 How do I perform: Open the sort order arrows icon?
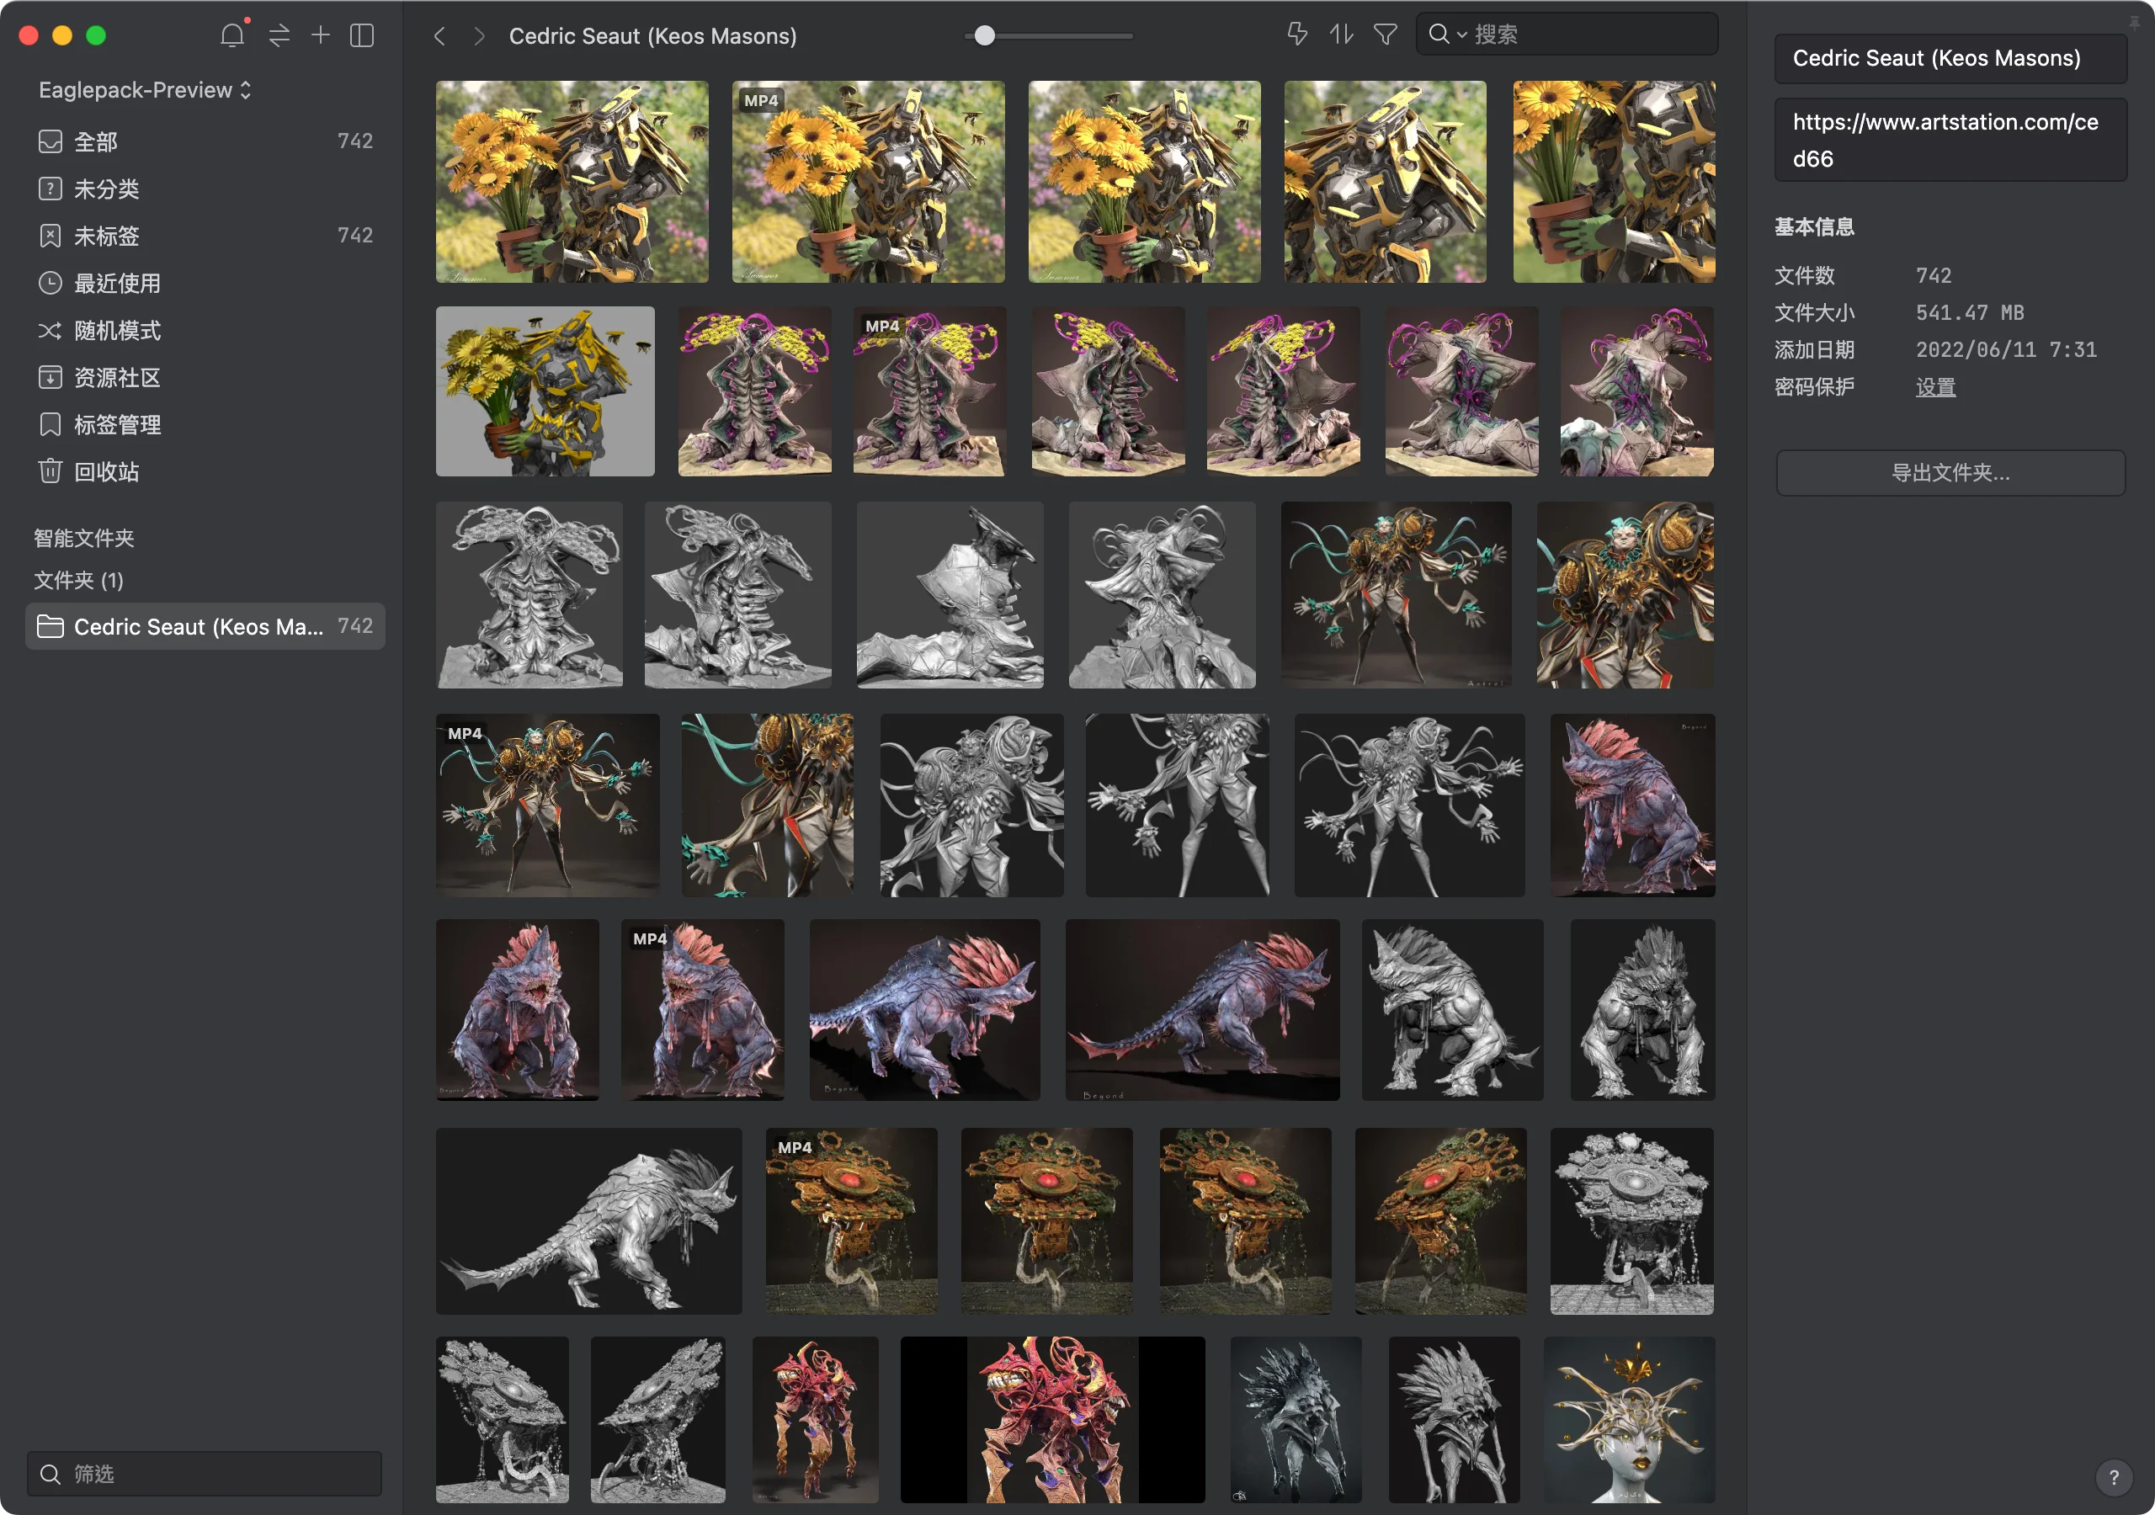point(1341,35)
